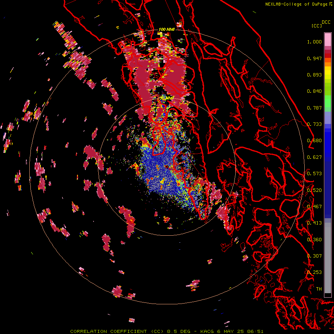The image size is (334, 334).
Task: Click the 0.840 scale value
Action: click(314, 91)
